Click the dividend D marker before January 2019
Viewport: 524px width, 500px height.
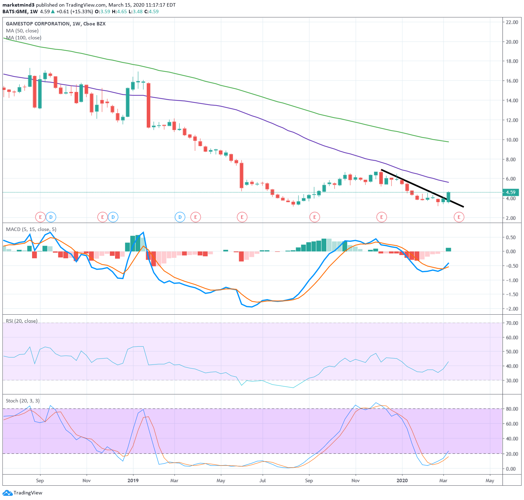tap(113, 217)
